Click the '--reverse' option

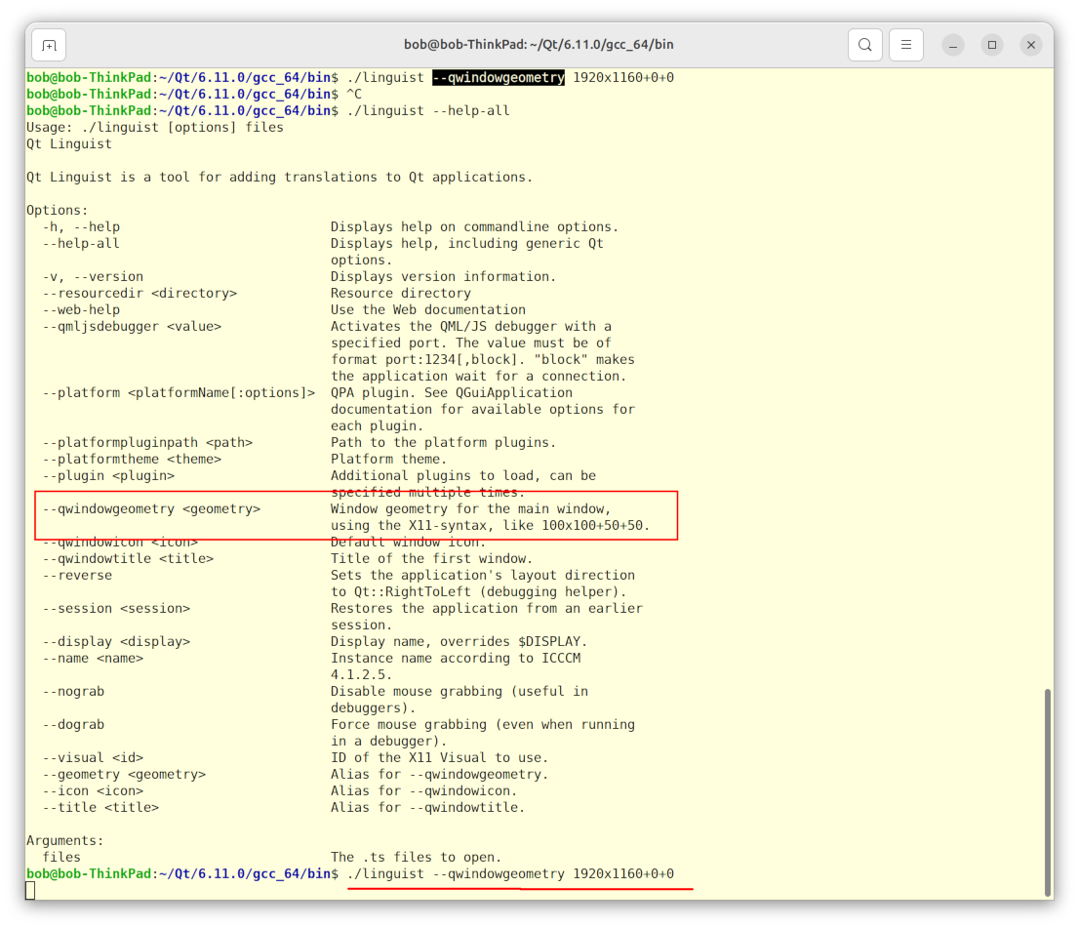(x=77, y=575)
